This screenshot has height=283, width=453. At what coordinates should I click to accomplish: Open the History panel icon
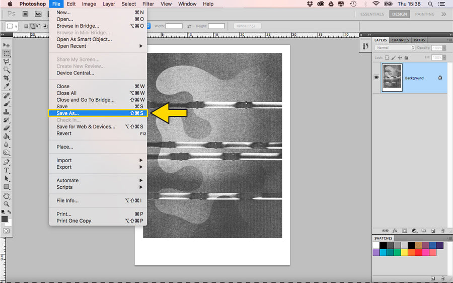[366, 46]
